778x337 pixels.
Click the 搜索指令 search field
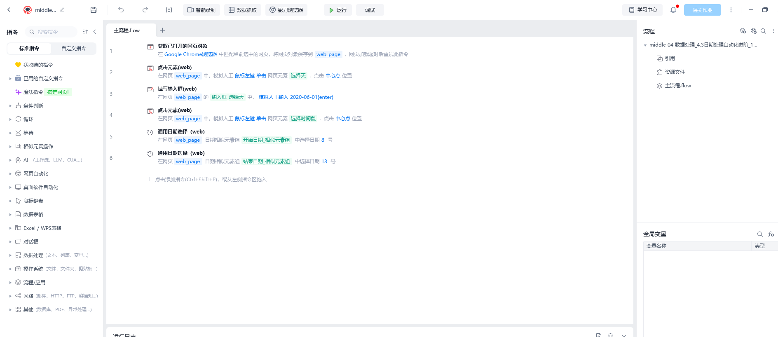point(52,32)
